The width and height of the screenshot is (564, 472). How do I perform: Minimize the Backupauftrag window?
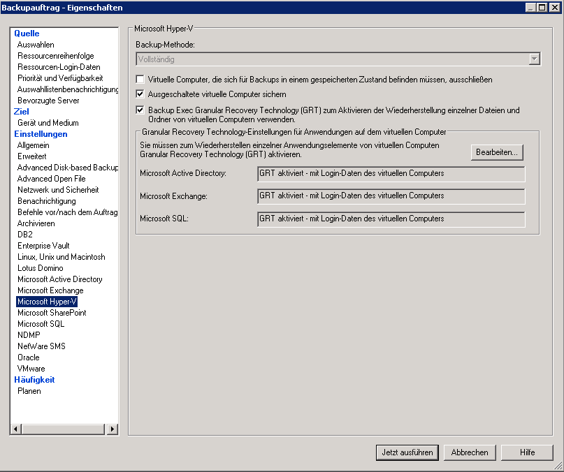tap(530, 7)
